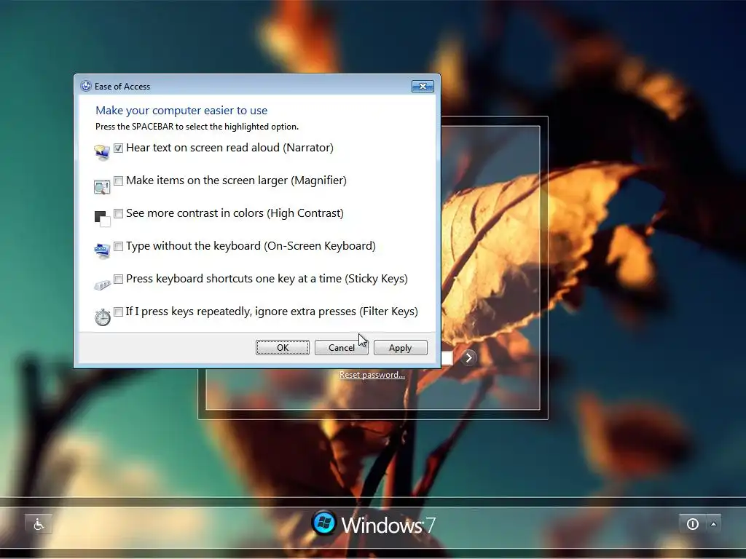Click the High Contrast icon
The width and height of the screenshot is (746, 559).
pos(102,218)
